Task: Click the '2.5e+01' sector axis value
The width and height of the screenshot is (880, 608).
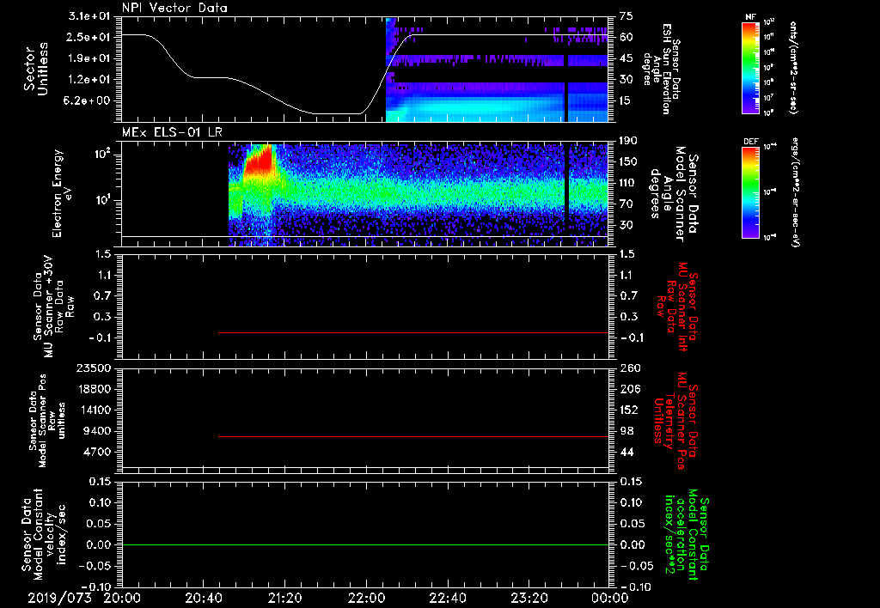Action: coord(89,37)
